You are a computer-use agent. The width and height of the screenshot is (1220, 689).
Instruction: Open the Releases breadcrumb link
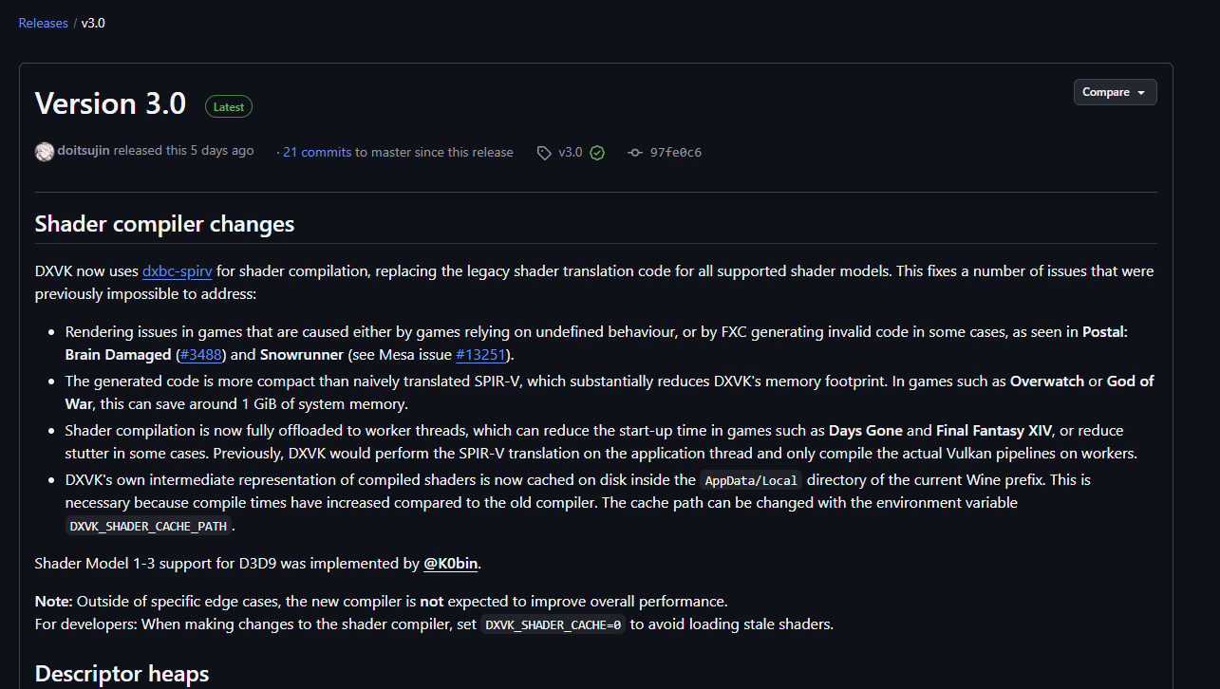coord(43,23)
